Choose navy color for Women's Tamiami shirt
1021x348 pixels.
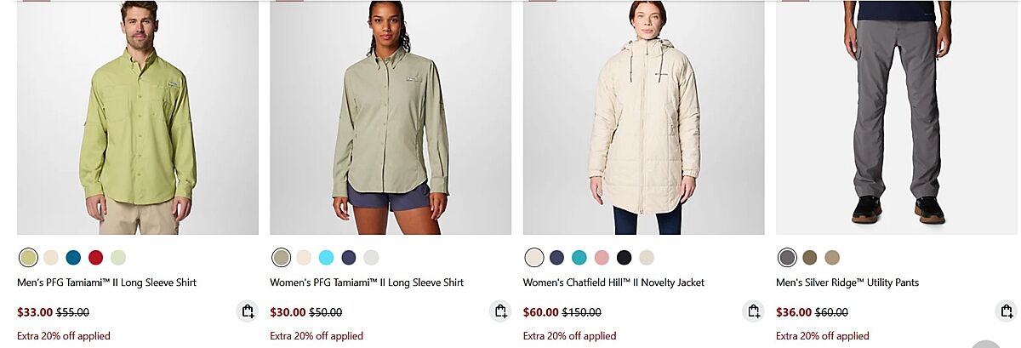click(x=349, y=257)
